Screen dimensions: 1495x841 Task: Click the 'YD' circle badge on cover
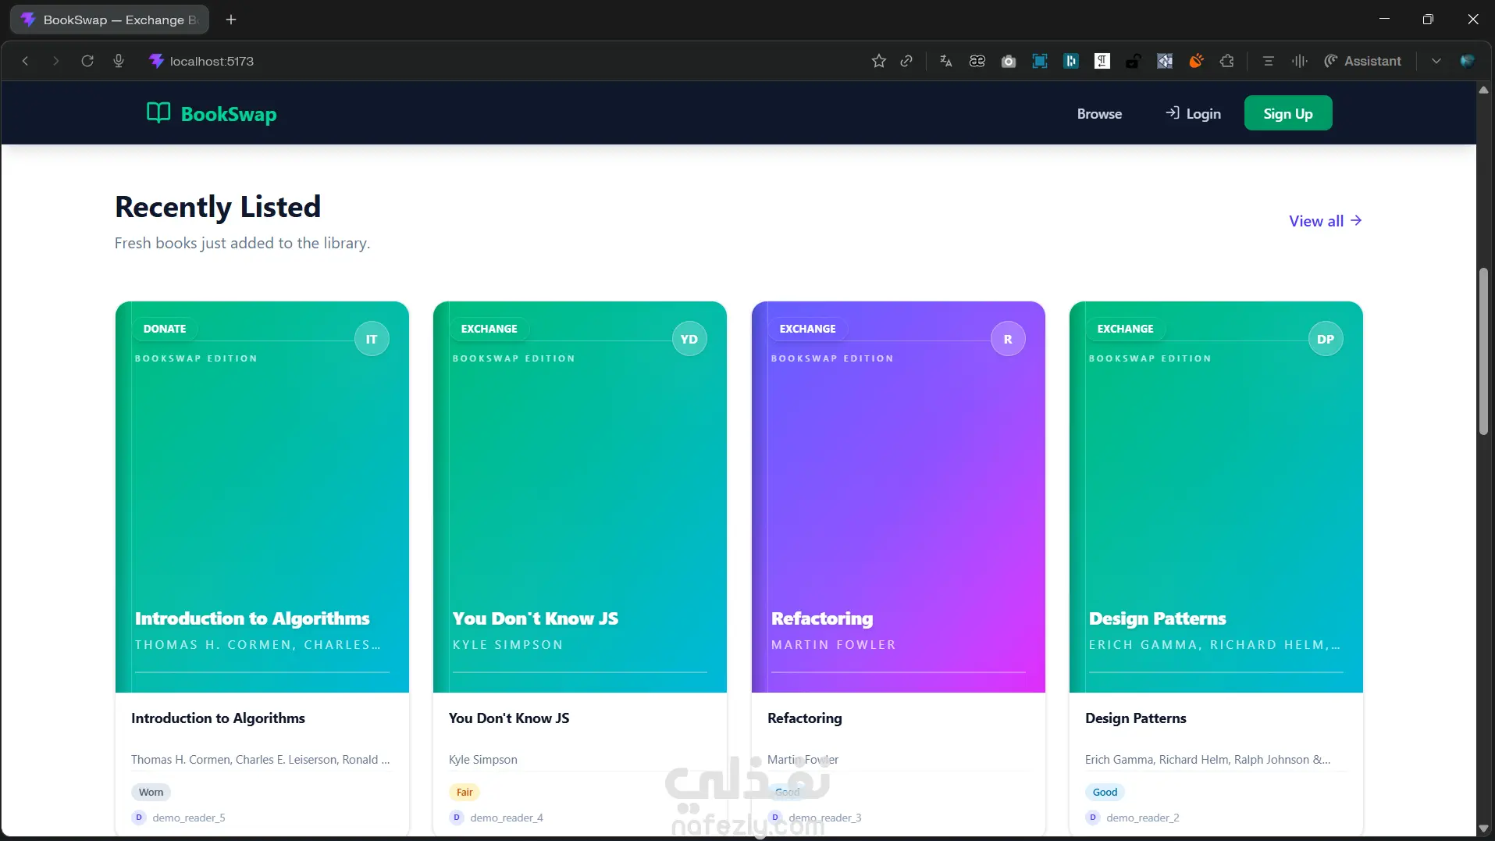[689, 339]
